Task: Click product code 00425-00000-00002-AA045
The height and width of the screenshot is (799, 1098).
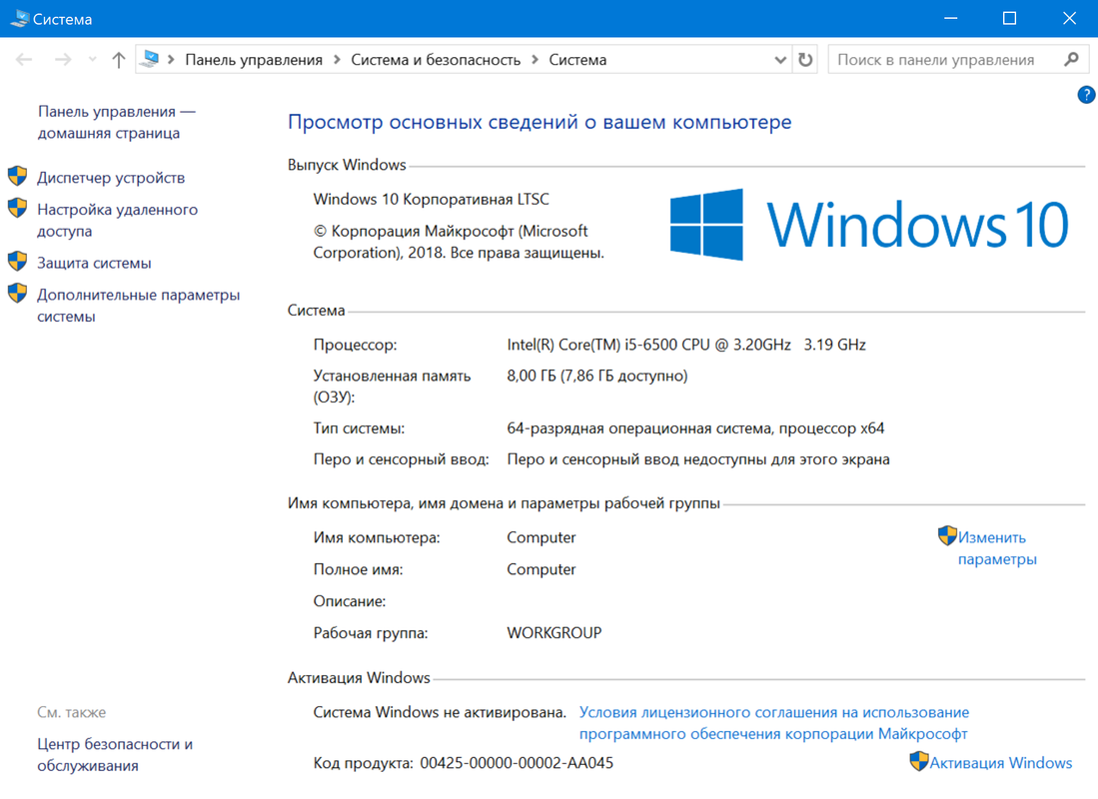Action: 517,763
